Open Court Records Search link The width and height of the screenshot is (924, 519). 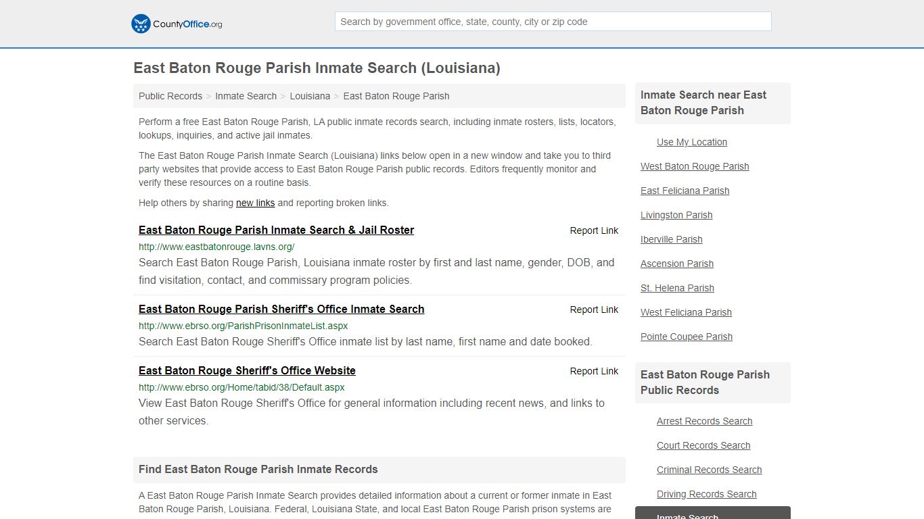703,445
